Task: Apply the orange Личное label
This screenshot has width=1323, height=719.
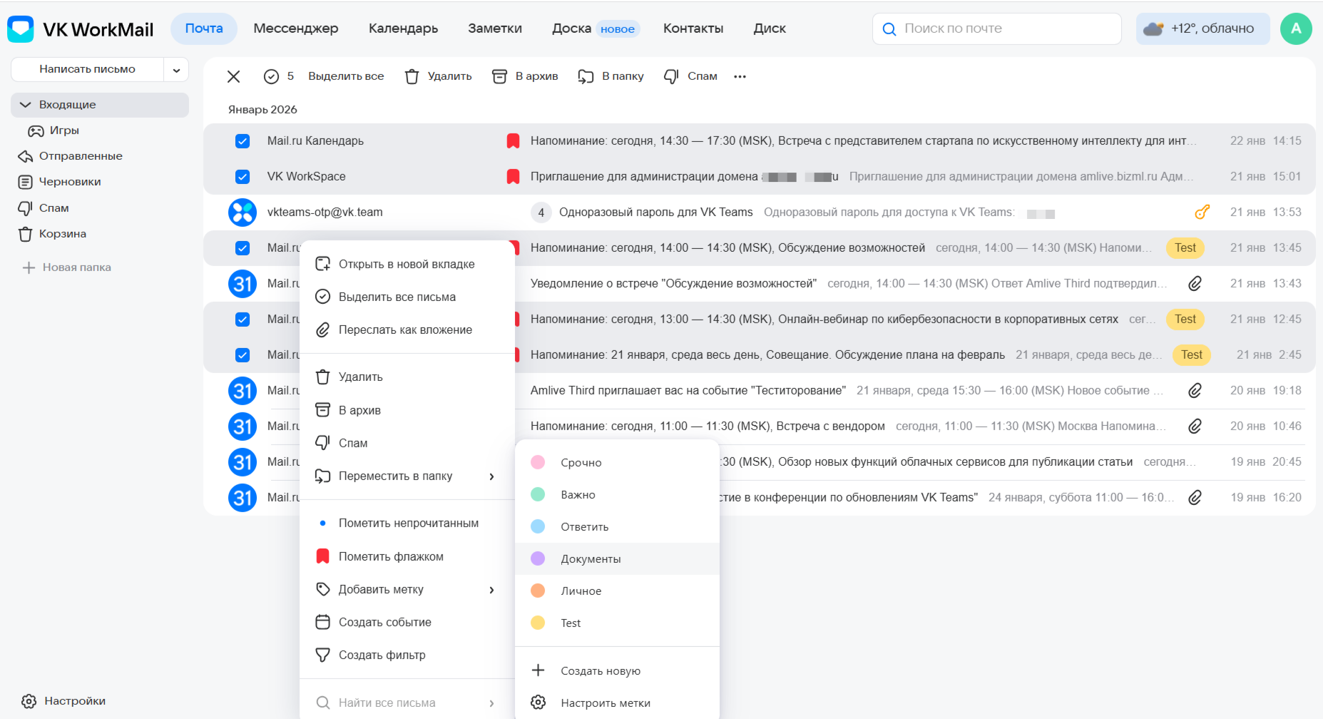Action: coord(617,591)
